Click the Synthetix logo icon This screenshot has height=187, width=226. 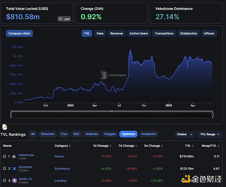(14, 169)
